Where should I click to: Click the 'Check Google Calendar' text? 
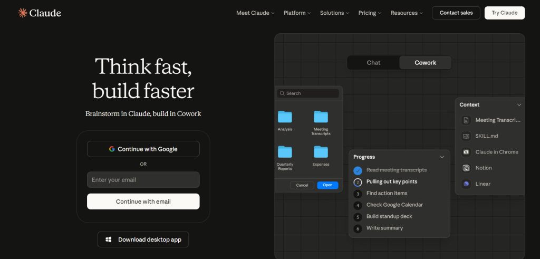(394, 205)
